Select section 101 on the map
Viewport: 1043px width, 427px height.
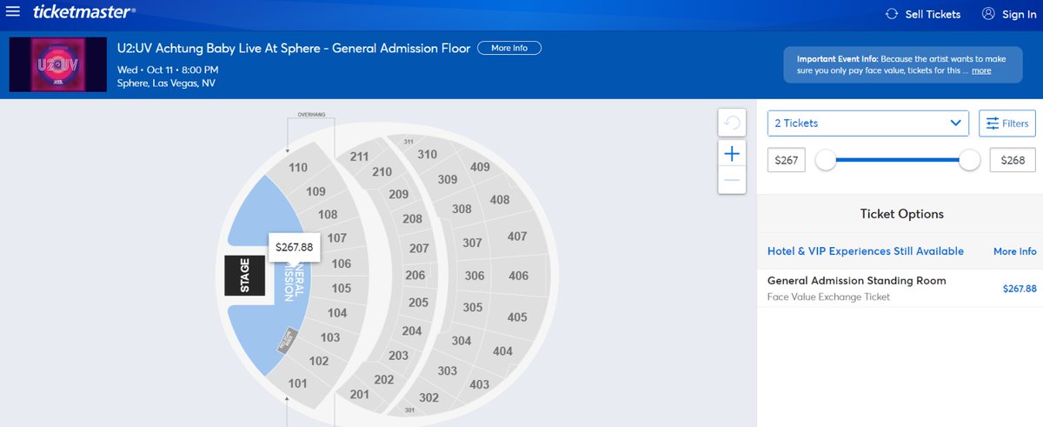[x=298, y=384]
